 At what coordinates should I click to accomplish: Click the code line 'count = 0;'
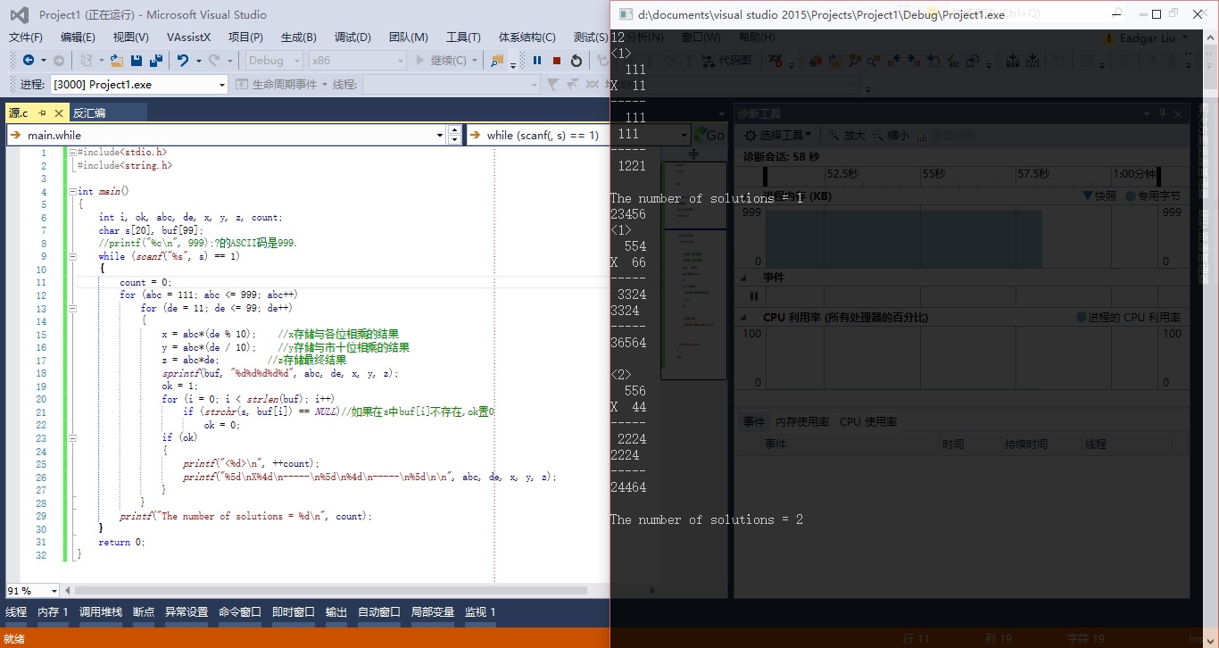tap(145, 282)
